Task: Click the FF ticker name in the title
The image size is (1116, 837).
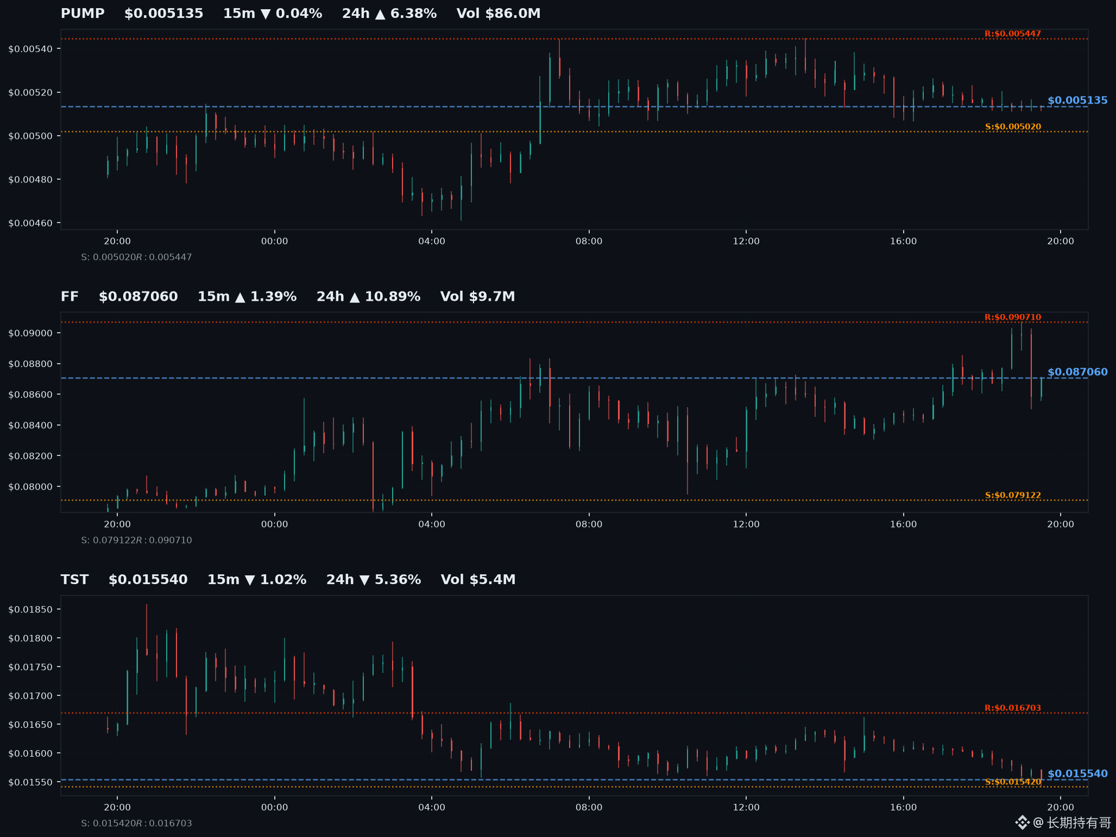Action: point(70,296)
